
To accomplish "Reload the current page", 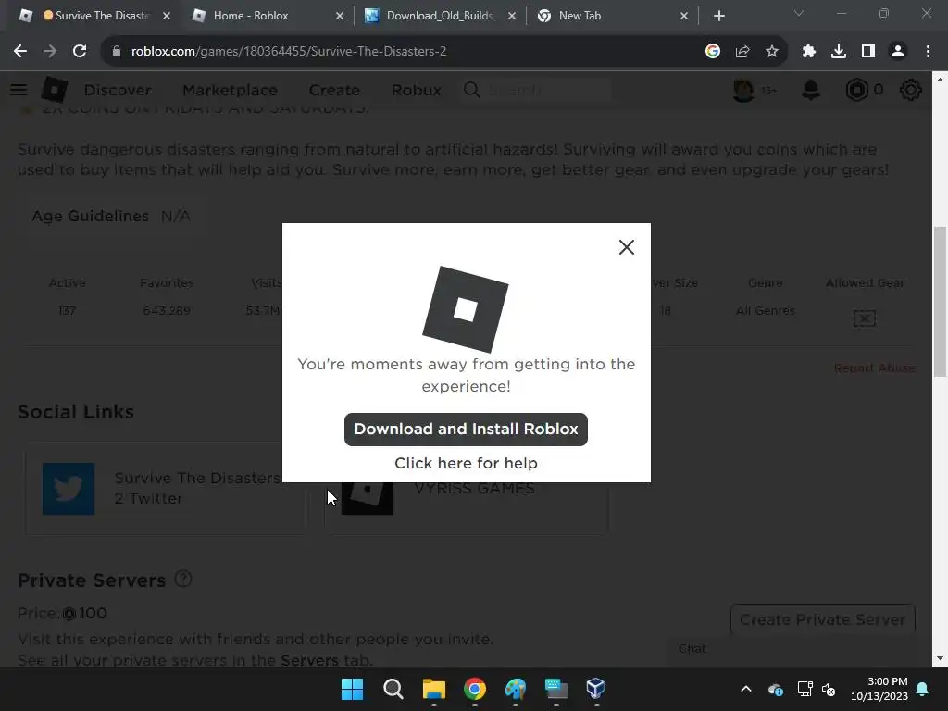I will click(80, 52).
